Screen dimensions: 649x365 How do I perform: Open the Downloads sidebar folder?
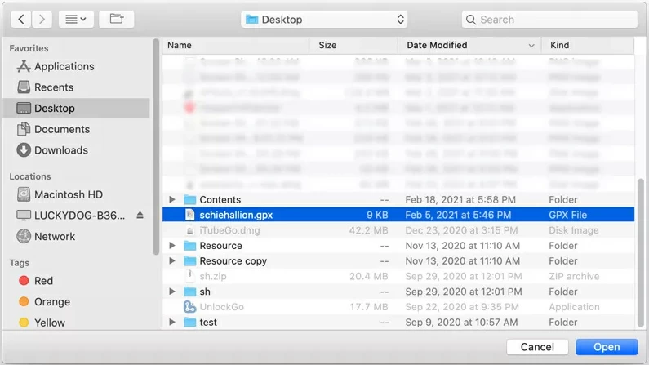click(x=60, y=150)
